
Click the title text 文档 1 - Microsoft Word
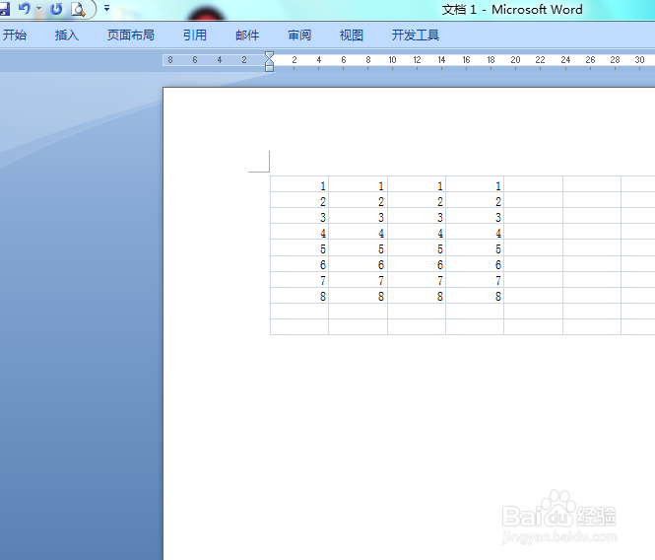click(x=512, y=9)
